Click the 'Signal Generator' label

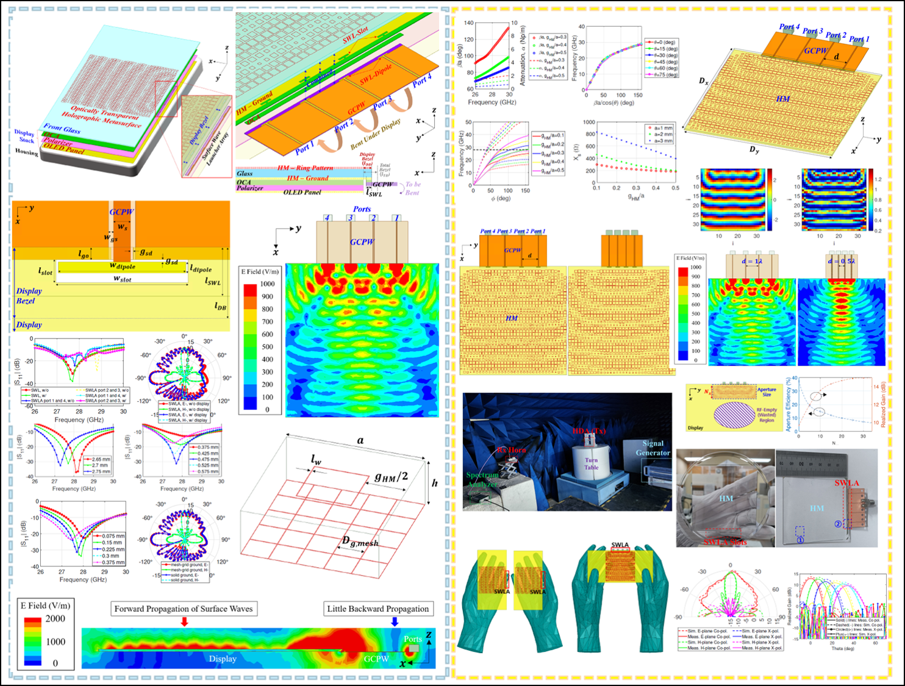click(653, 448)
